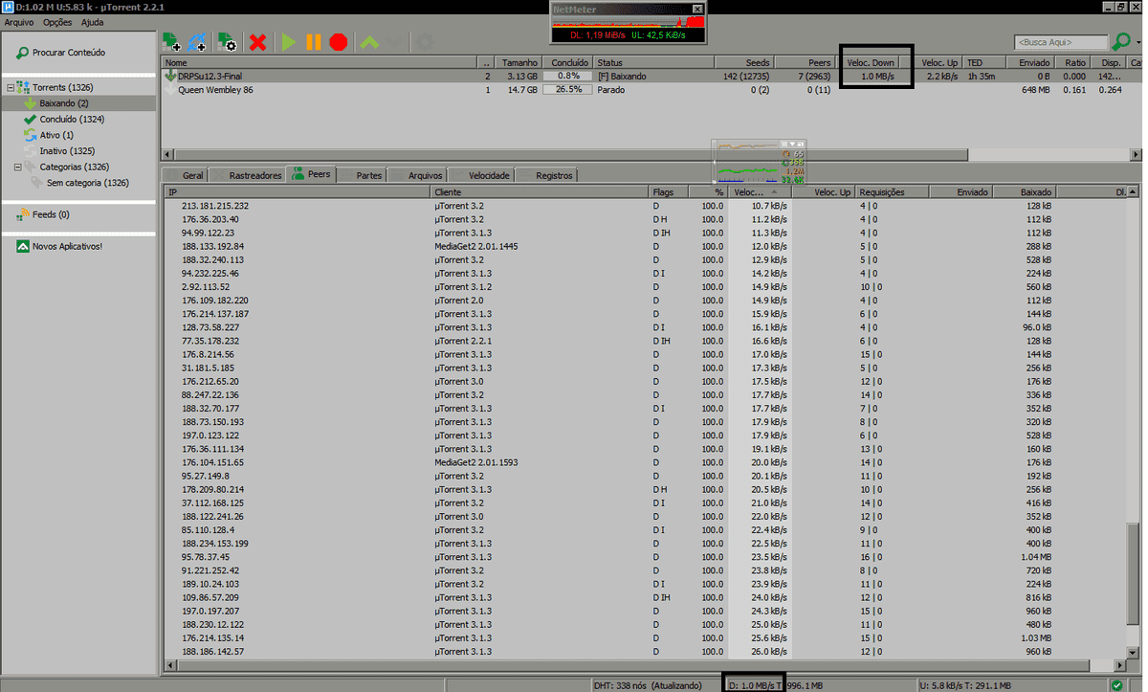Screen dimensions: 1148x692
Task: Click the green magnifier search icon
Action: [1120, 42]
